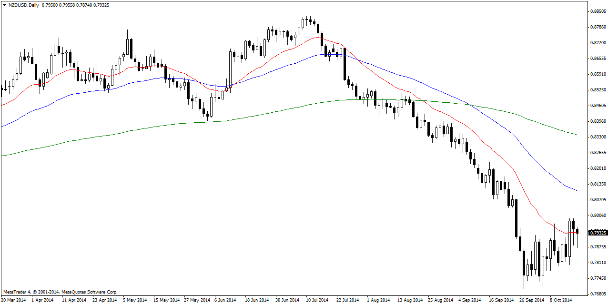The image size is (608, 304).
Task: Select the 8 Oct 2014 date label
Action: (x=560, y=300)
